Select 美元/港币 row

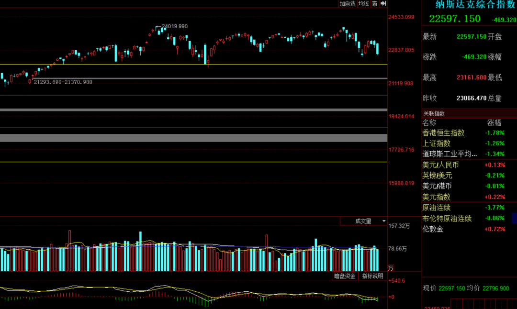tap(469, 186)
